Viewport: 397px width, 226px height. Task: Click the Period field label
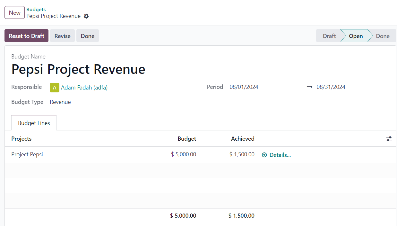click(215, 87)
